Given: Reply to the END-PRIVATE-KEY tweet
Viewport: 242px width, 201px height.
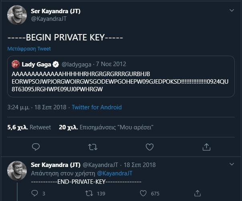Looking at the screenshot, I should [35, 193].
